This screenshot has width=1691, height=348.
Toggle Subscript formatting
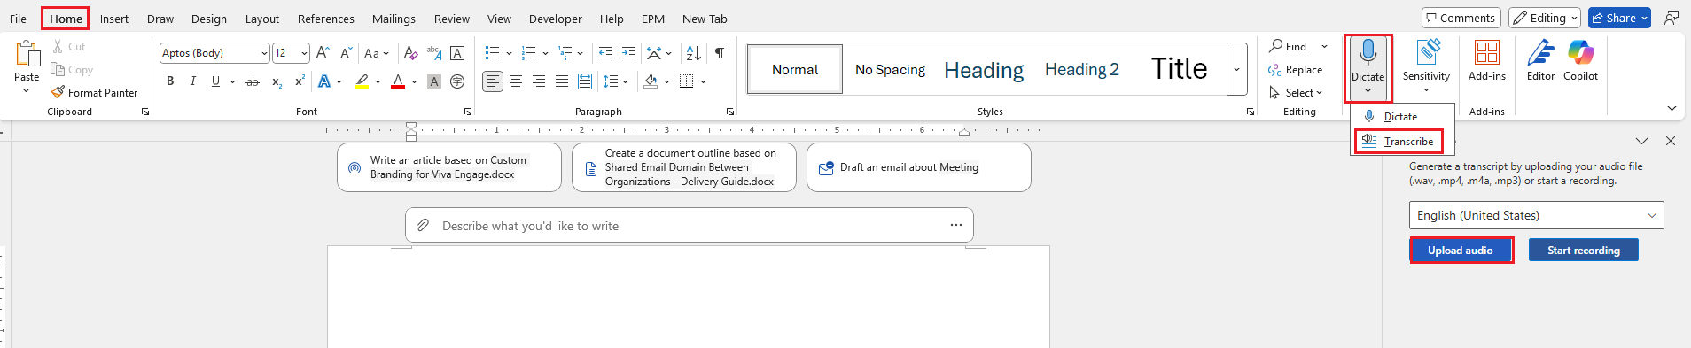[277, 81]
